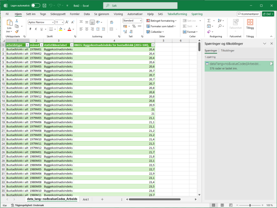Screen dimensions: 277x208
Task: Expand the Standard number format dropdown
Action: click(140, 21)
